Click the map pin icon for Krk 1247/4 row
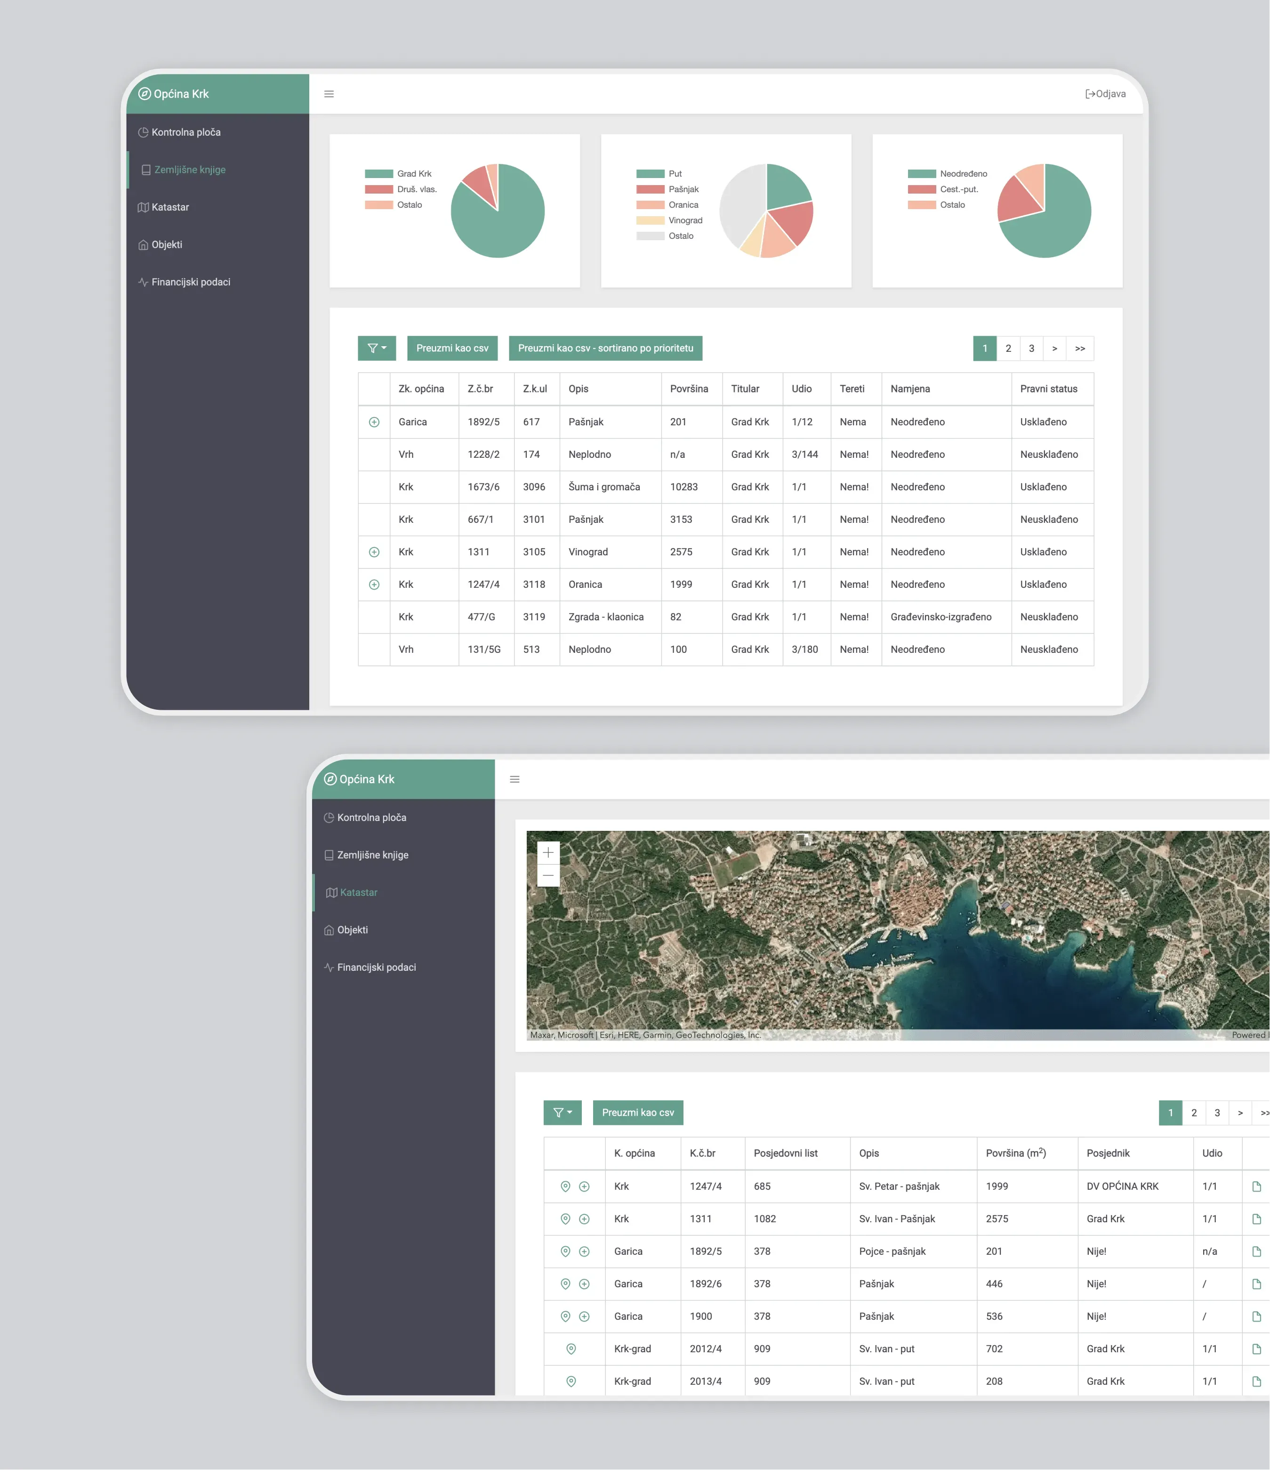1270x1470 pixels. pyautogui.click(x=565, y=1186)
